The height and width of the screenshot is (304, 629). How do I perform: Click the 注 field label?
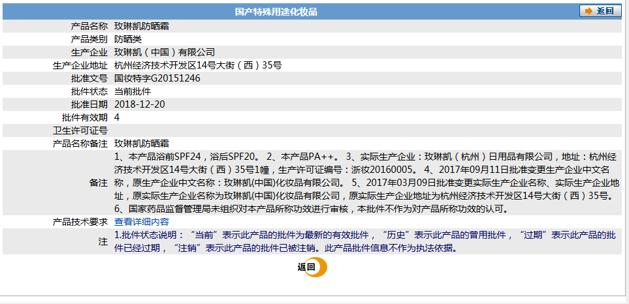pyautogui.click(x=103, y=241)
